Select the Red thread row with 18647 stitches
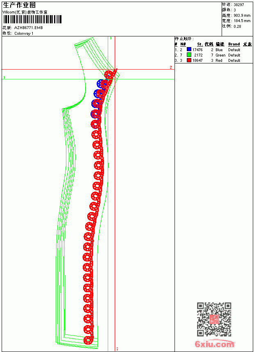This screenshot has height=352, width=254. tap(213, 61)
